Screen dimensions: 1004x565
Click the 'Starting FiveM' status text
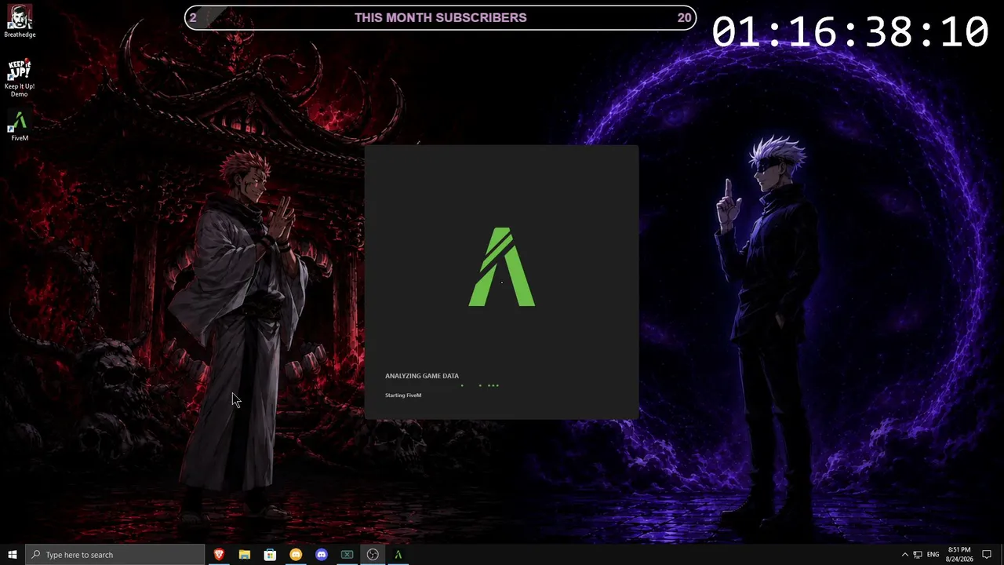[x=403, y=395]
